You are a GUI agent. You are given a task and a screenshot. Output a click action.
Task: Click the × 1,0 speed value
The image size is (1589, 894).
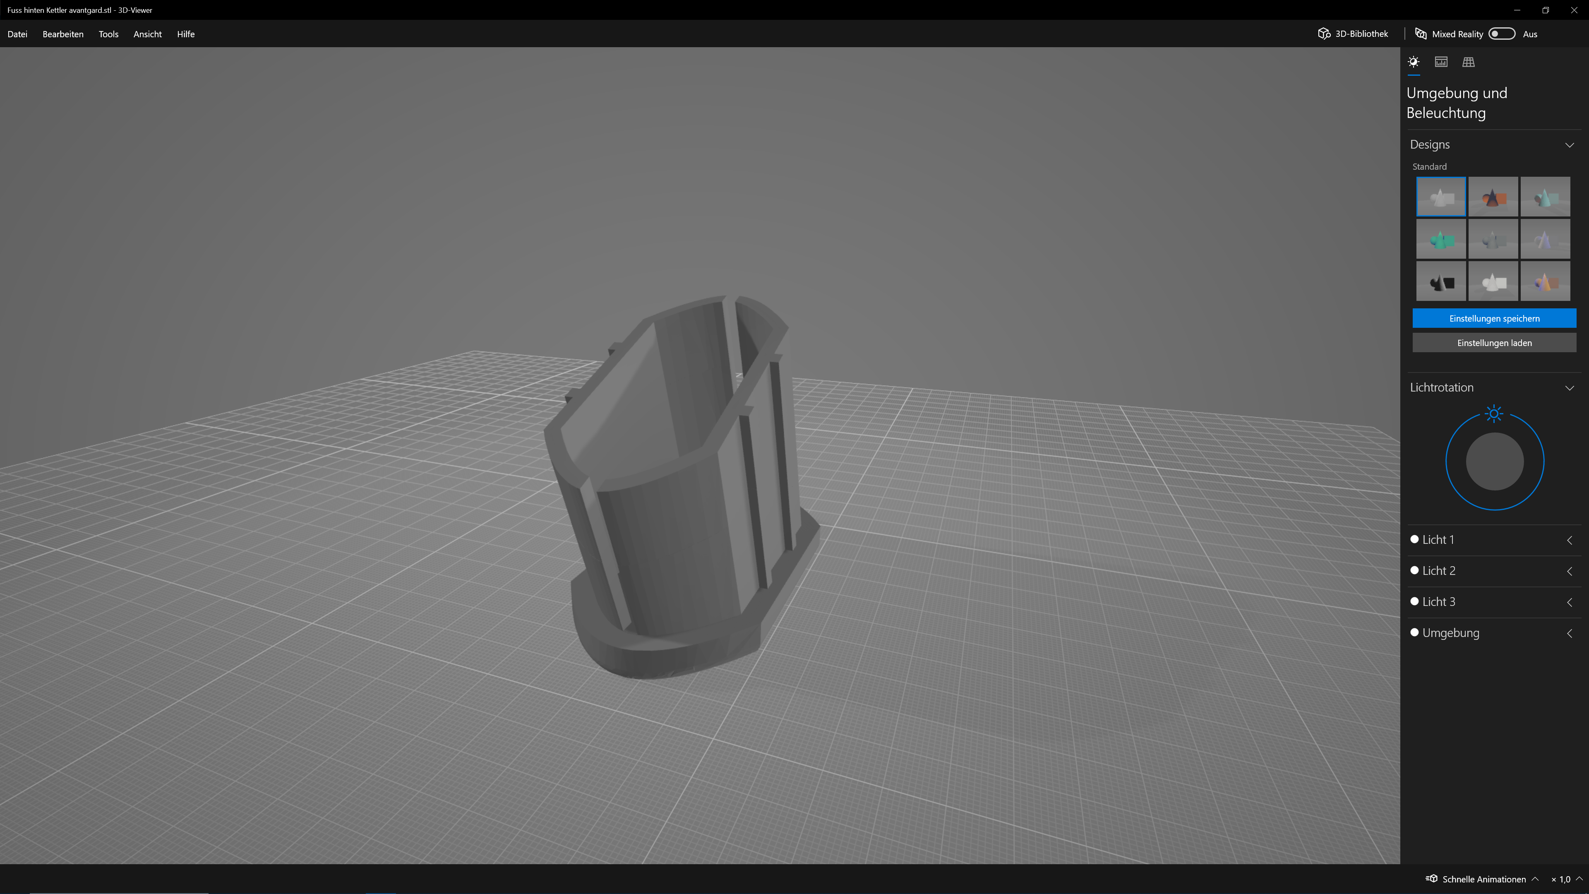1560,879
